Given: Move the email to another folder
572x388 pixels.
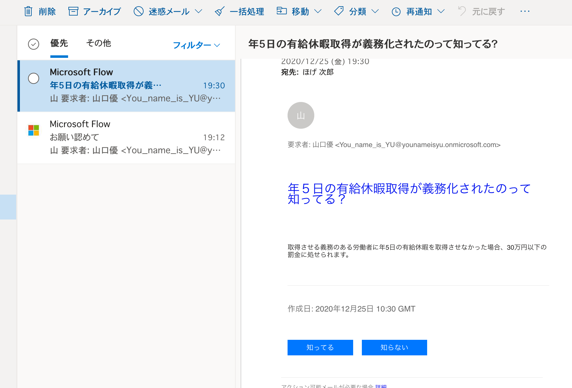Looking at the screenshot, I should (x=295, y=11).
